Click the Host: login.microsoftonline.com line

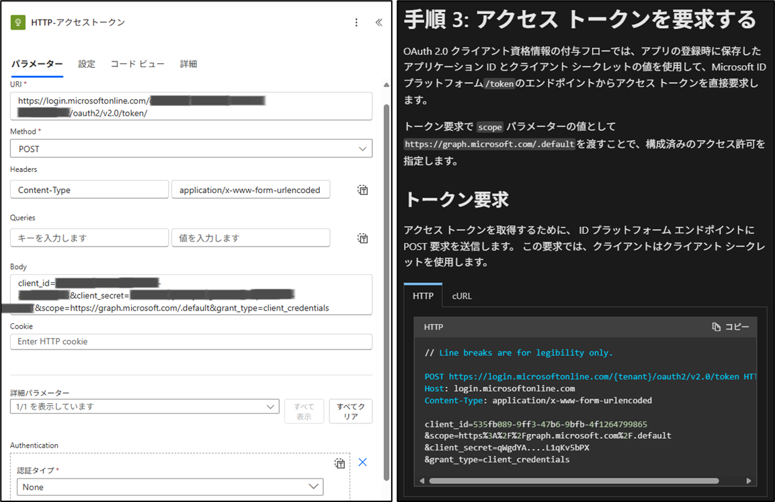499,388
